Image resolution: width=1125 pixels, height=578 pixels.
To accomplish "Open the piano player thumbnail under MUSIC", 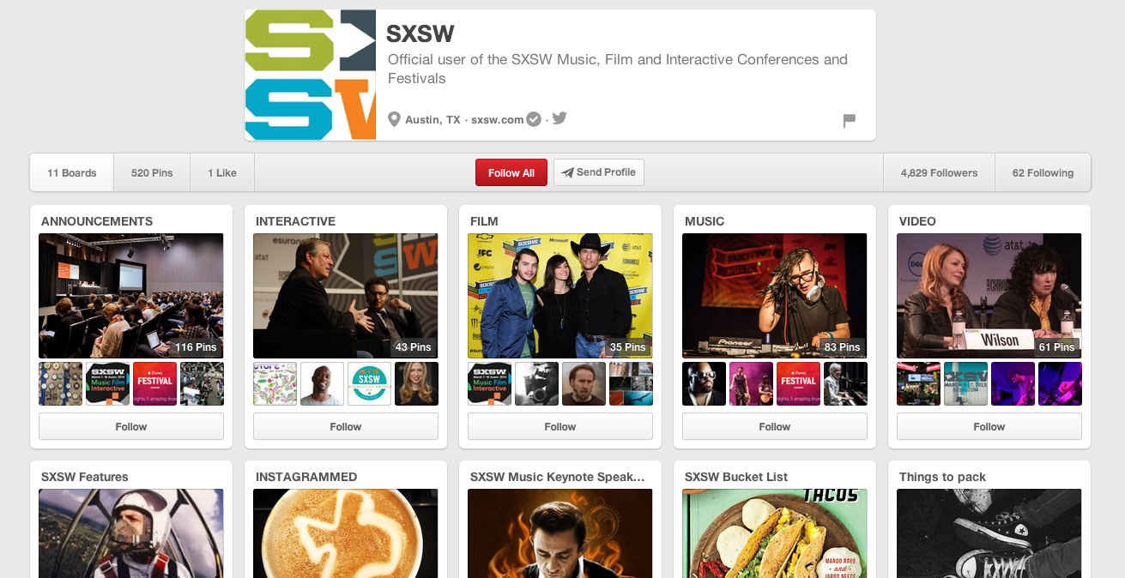I will 846,383.
